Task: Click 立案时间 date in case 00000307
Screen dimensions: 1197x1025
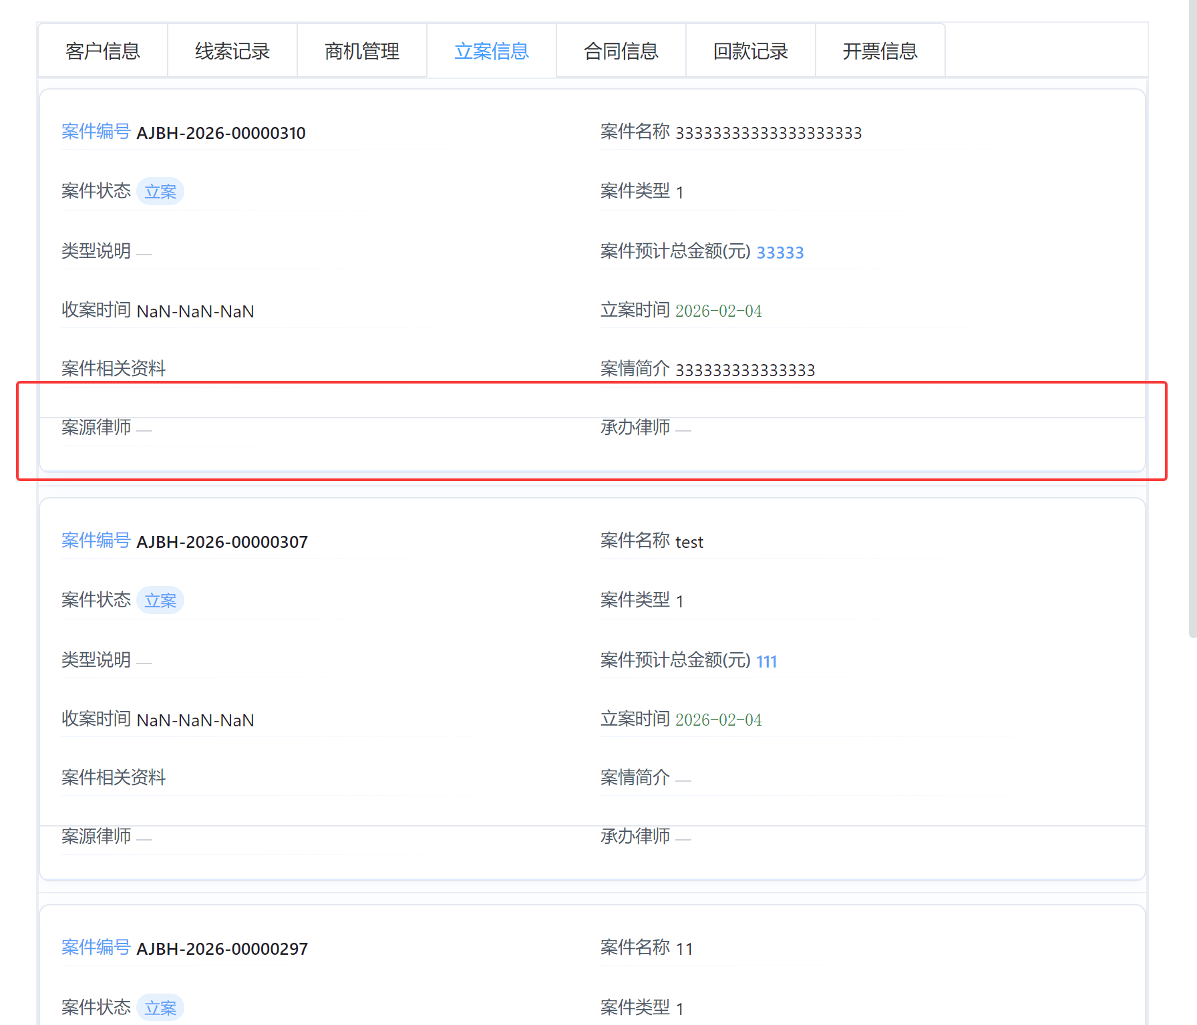Action: pos(718,720)
